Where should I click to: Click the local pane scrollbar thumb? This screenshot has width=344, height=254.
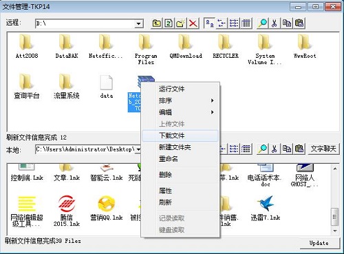[x=335, y=217]
